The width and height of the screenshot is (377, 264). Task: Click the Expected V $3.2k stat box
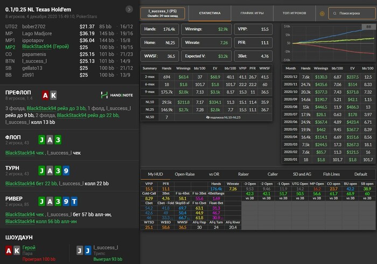point(206,56)
